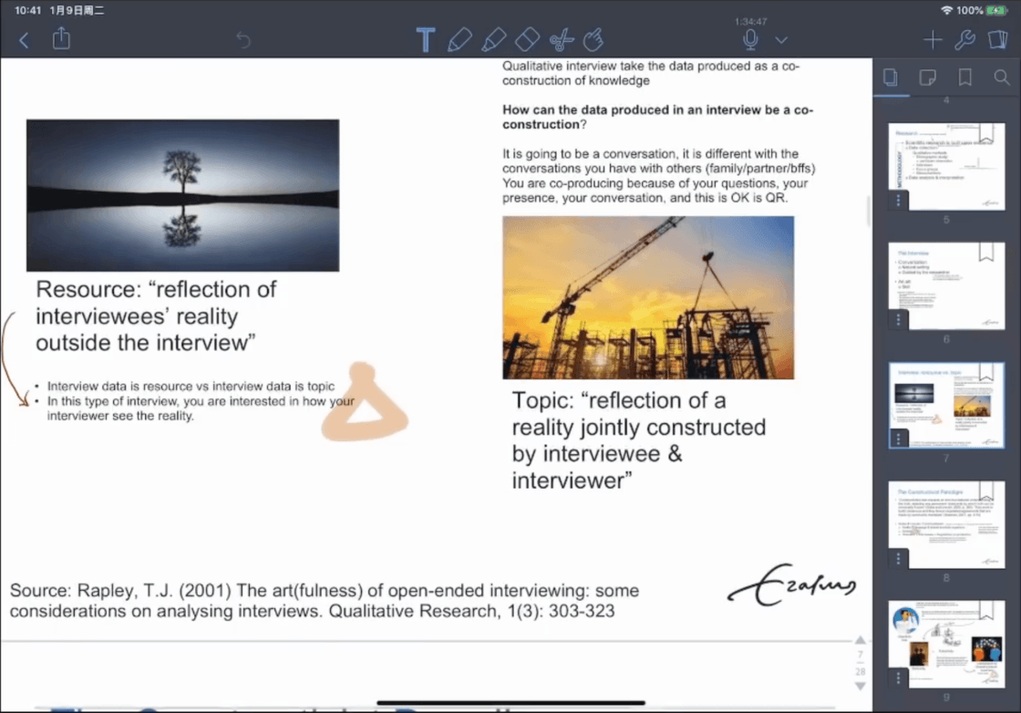The height and width of the screenshot is (713, 1021).
Task: Open page 6 thumbnail
Action: (x=946, y=286)
